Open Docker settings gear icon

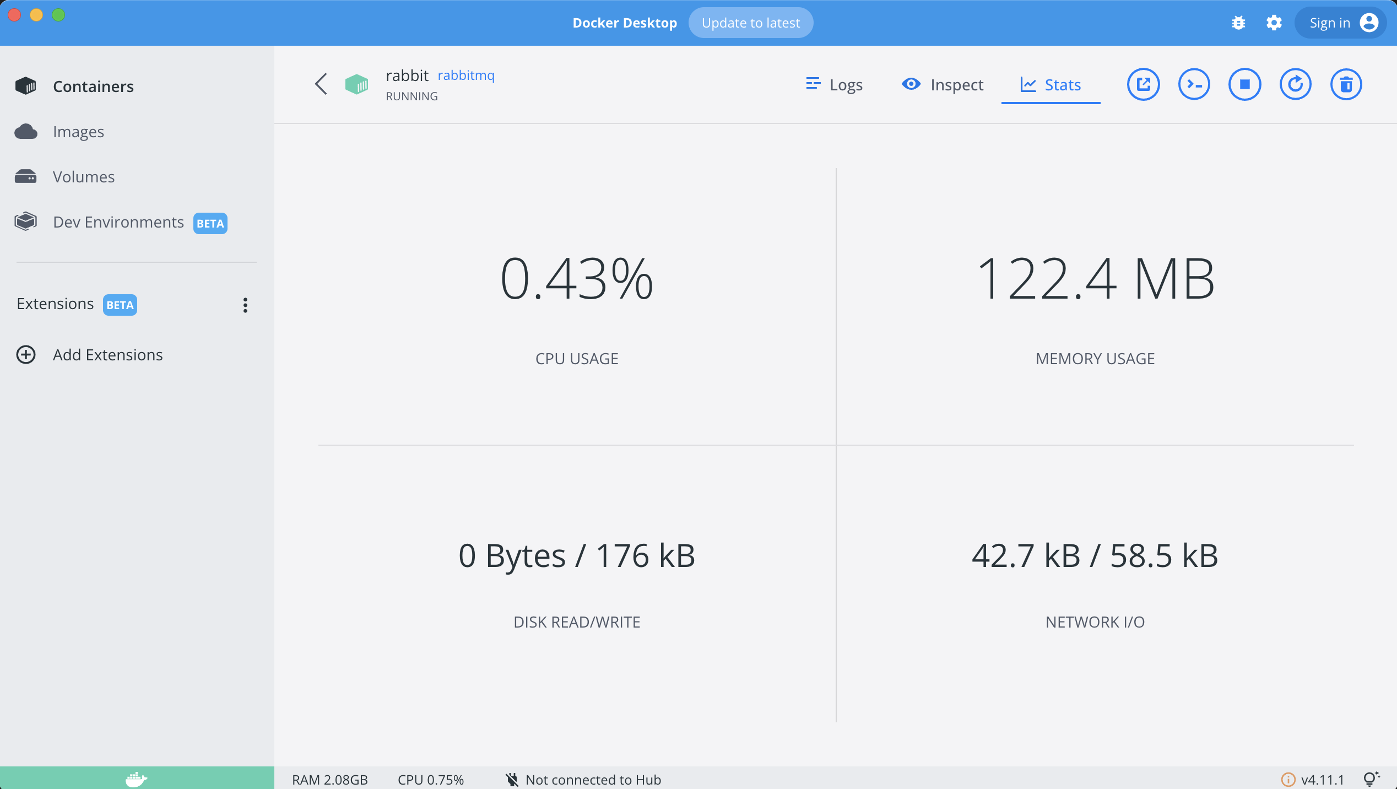[x=1274, y=23]
